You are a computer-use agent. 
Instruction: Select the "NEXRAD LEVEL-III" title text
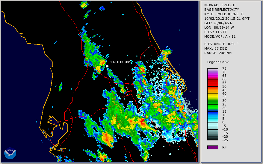pyautogui.click(x=220, y=5)
